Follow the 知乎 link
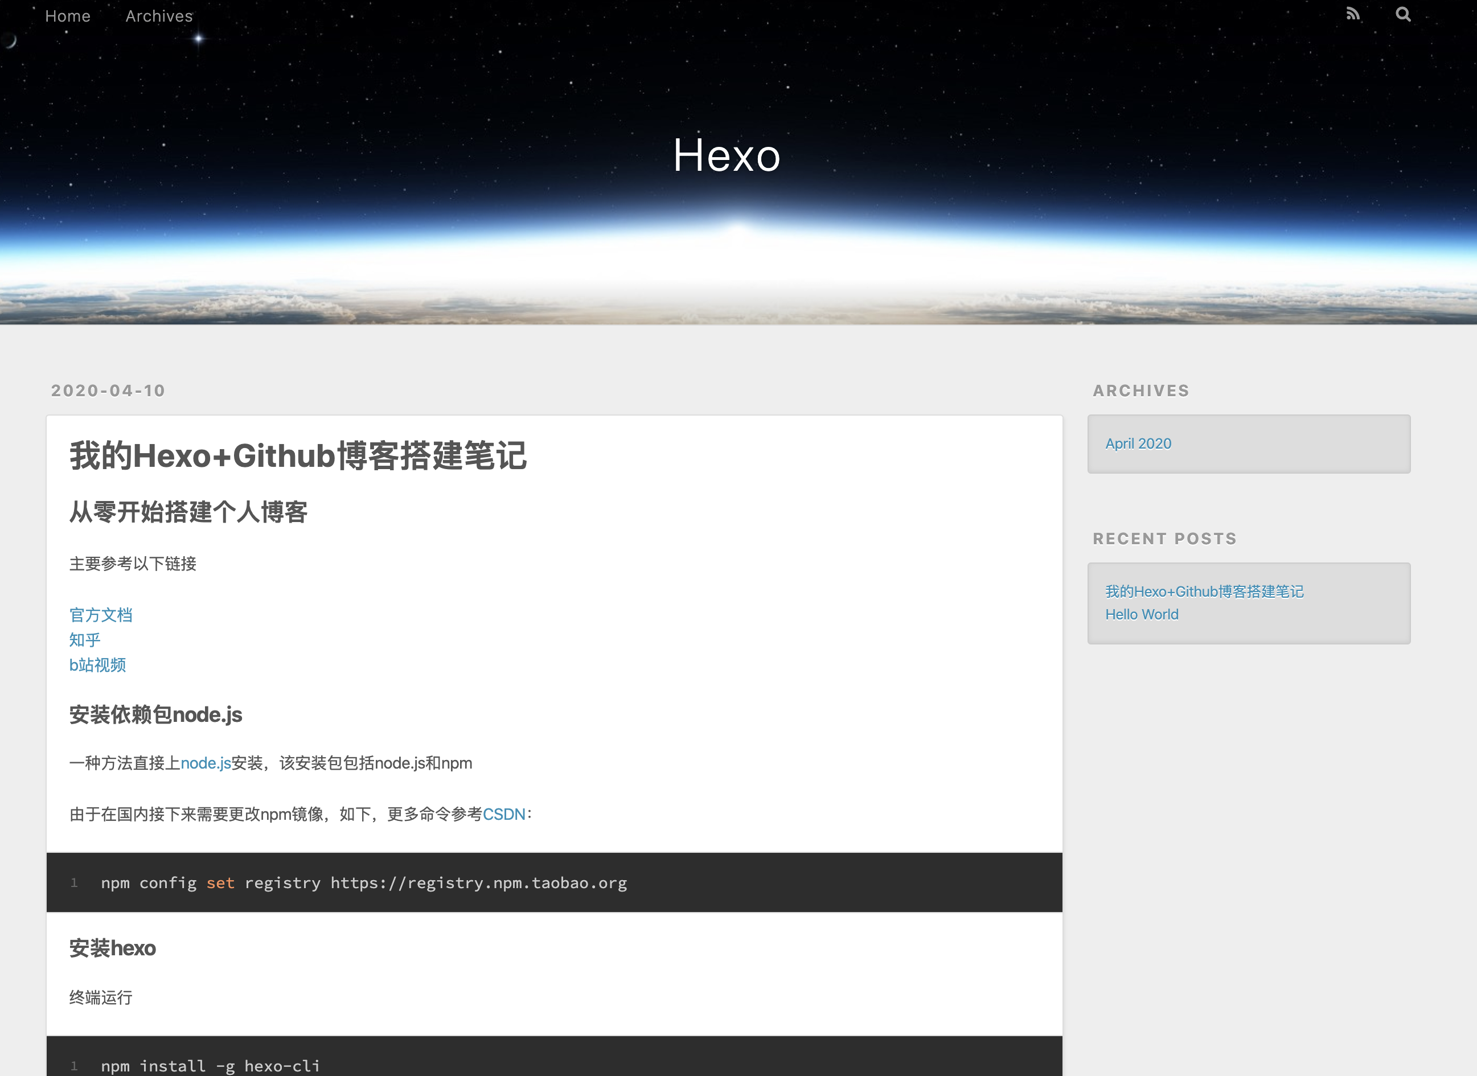The image size is (1477, 1076). click(85, 639)
